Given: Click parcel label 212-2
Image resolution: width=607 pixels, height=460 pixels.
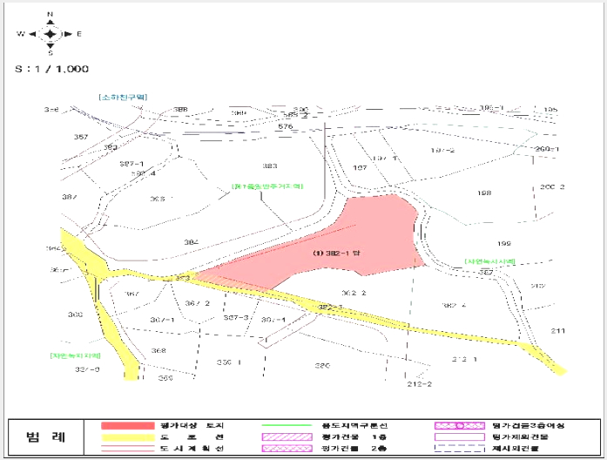Looking at the screenshot, I should pyautogui.click(x=419, y=384).
